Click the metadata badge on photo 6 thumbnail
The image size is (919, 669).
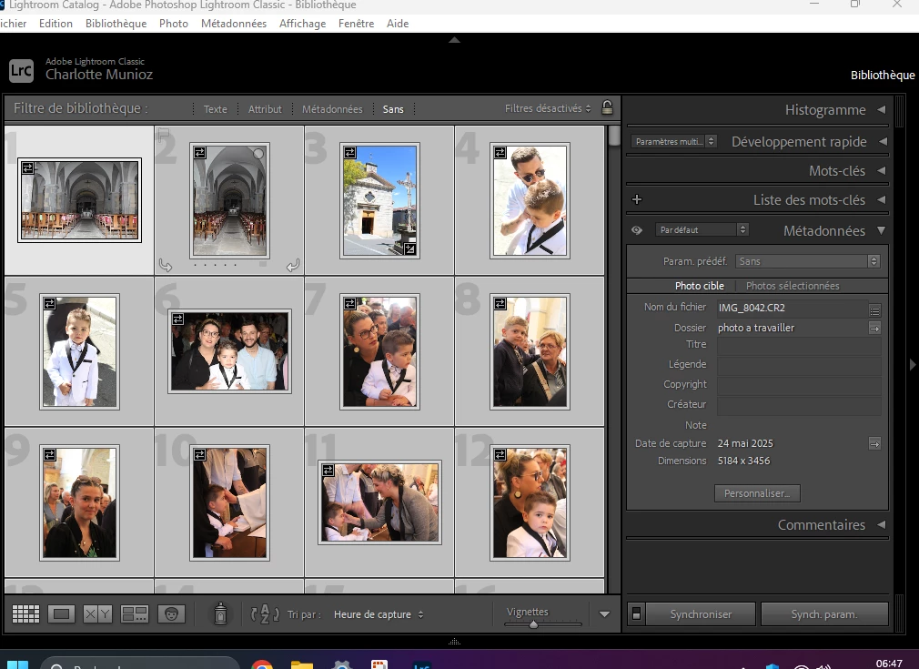(x=177, y=319)
